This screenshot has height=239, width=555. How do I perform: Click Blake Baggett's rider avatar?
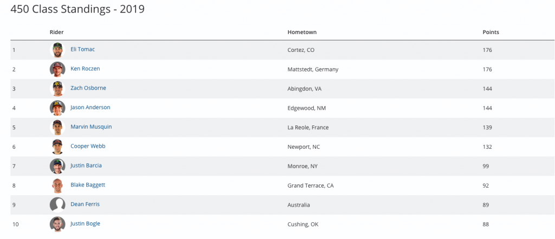pos(57,185)
